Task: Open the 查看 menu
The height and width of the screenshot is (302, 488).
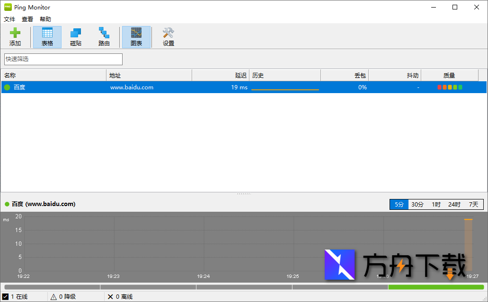Action: [x=27, y=19]
